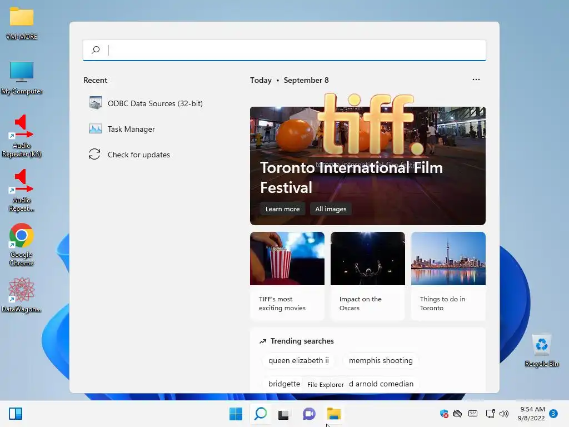This screenshot has width=569, height=427.
Task: Select the Audio Repeater (KS) shortcut
Action: click(22, 128)
